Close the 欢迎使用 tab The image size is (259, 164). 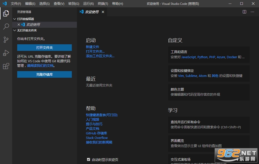pyautogui.click(x=103, y=12)
